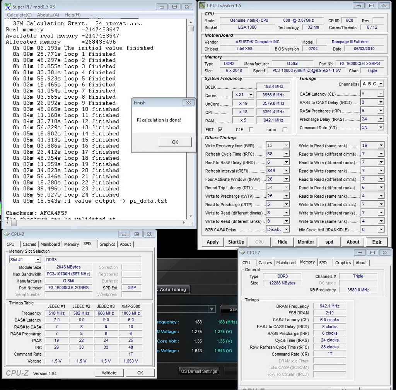Open the SPD tab in CPU-Z Memory window
396x390 pixels.
(323, 263)
